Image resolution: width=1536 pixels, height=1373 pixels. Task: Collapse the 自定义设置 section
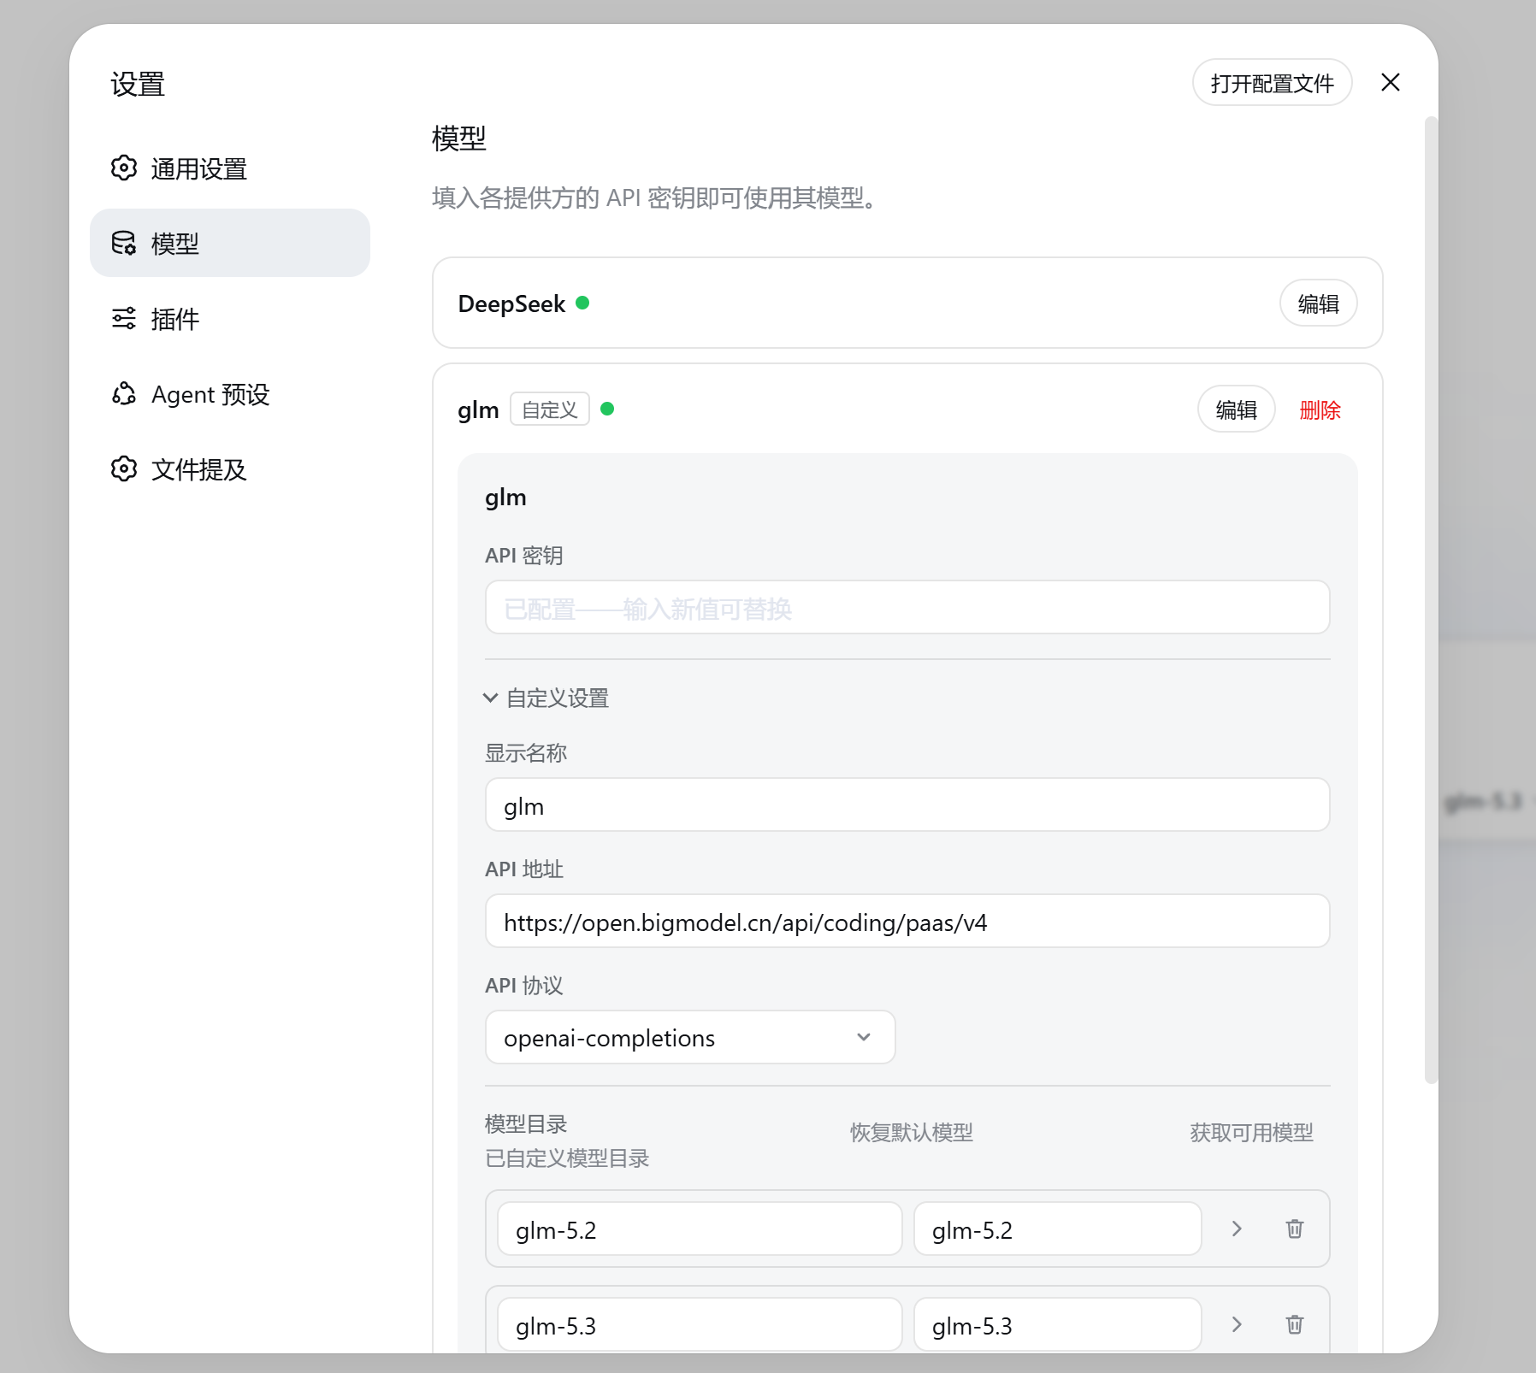[546, 698]
